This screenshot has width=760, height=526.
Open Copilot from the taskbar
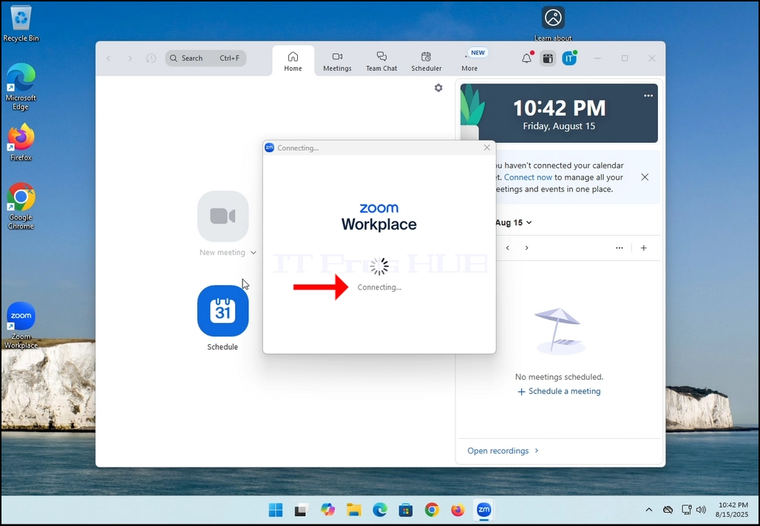point(328,510)
